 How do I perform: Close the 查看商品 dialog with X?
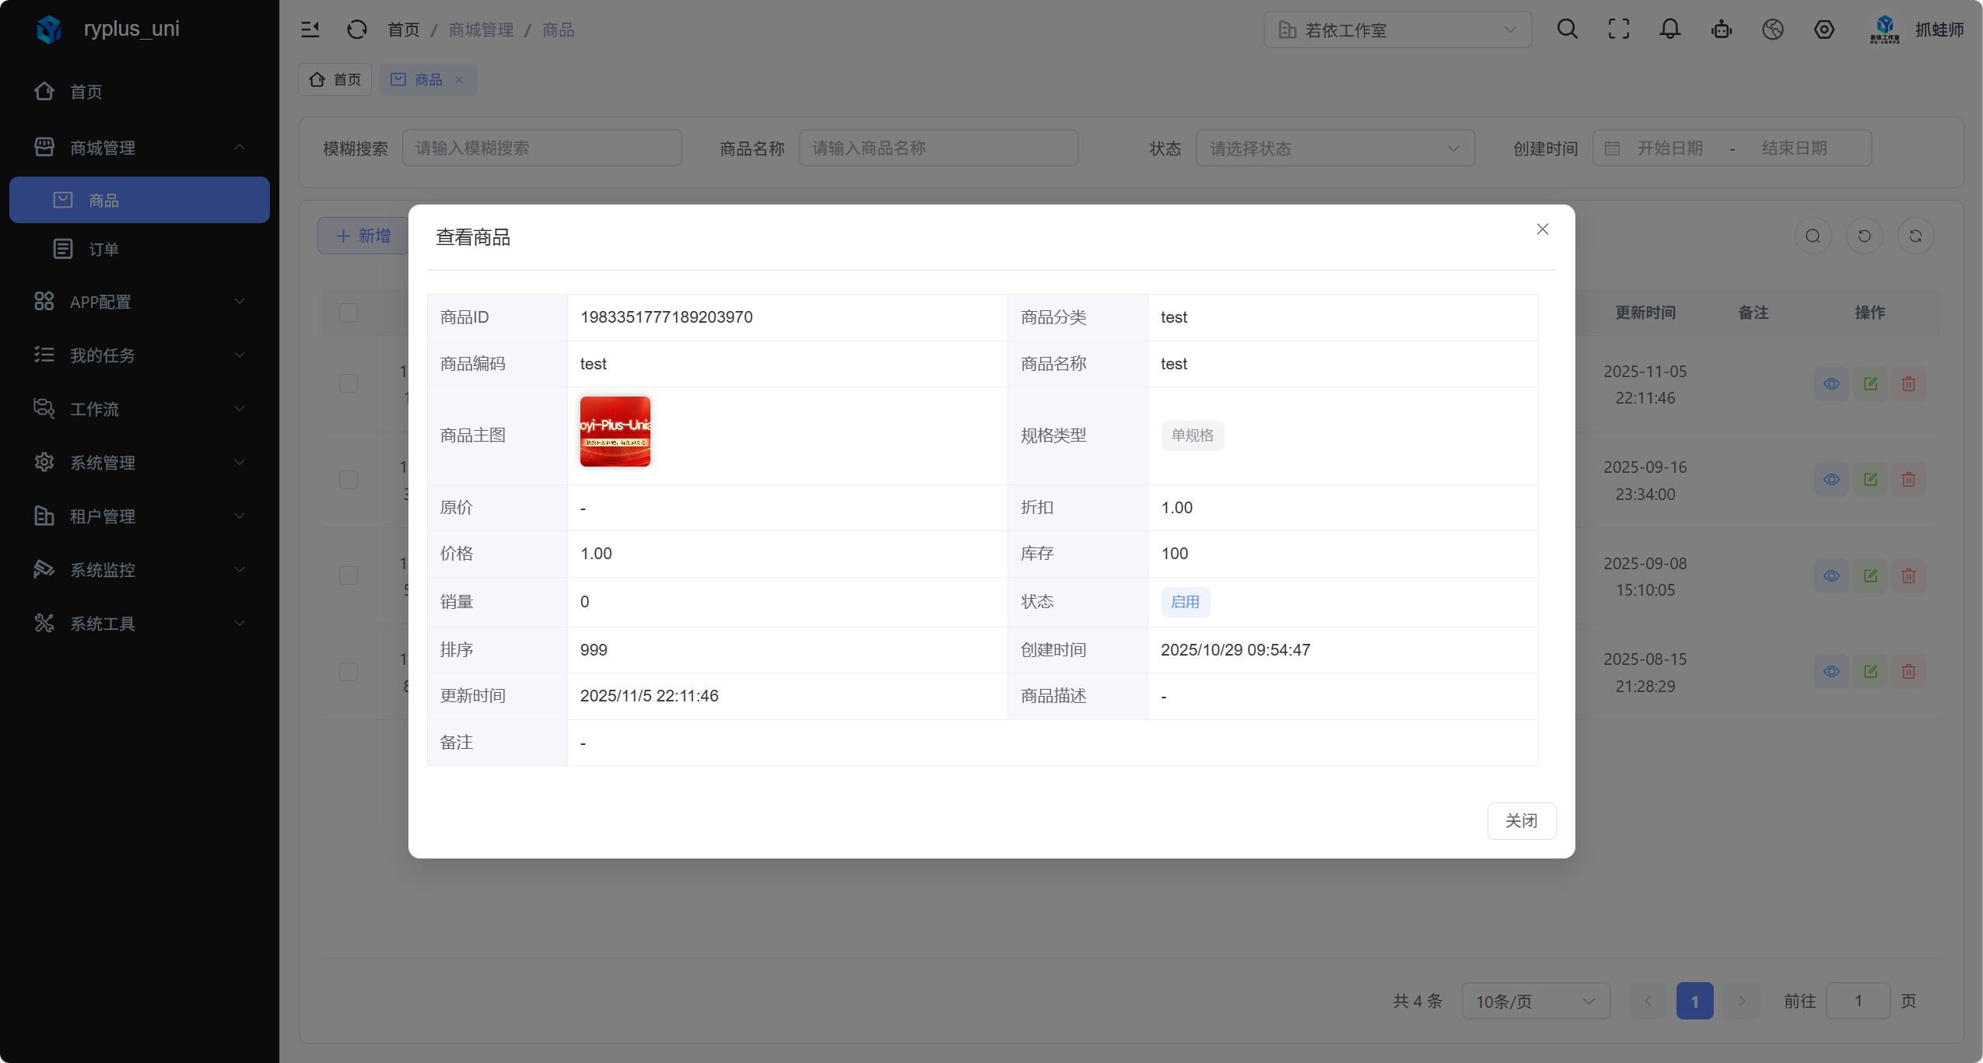1542,229
